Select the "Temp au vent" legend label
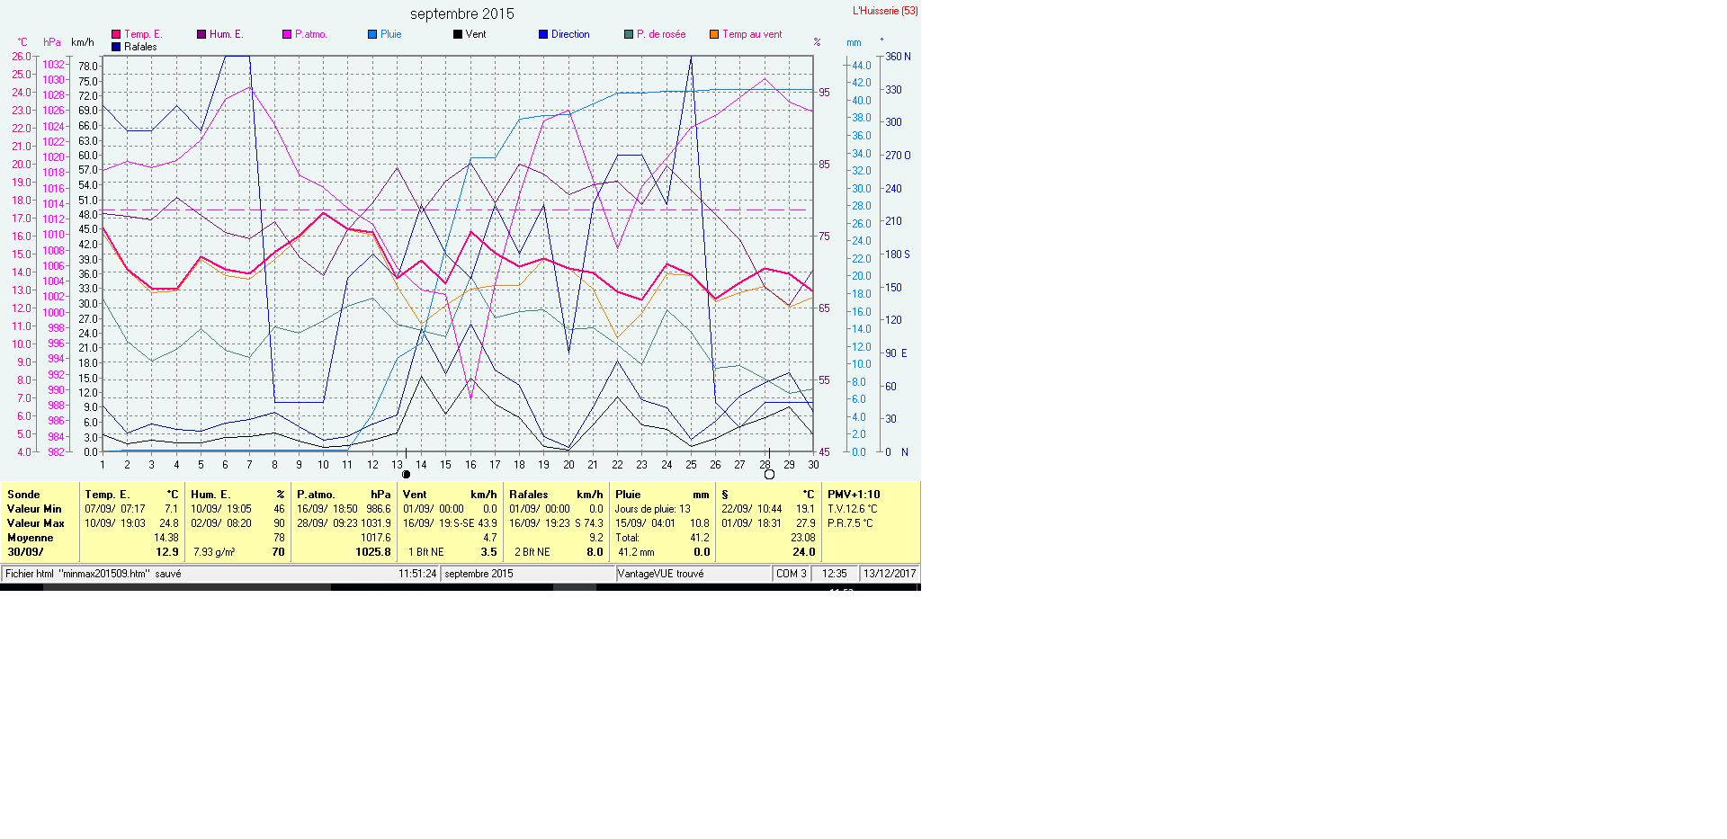Screen dimensions: 1727x839 point(752,34)
